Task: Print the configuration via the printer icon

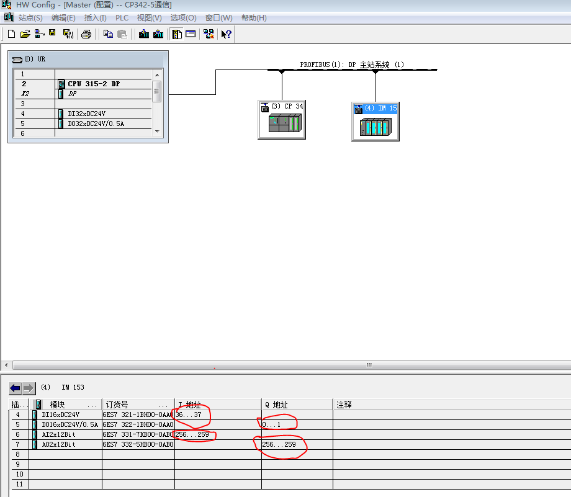Action: (x=86, y=34)
